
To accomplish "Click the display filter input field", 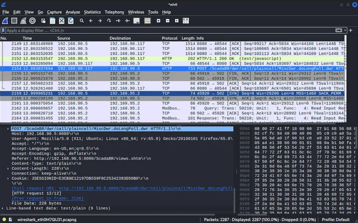I will 161,31.
